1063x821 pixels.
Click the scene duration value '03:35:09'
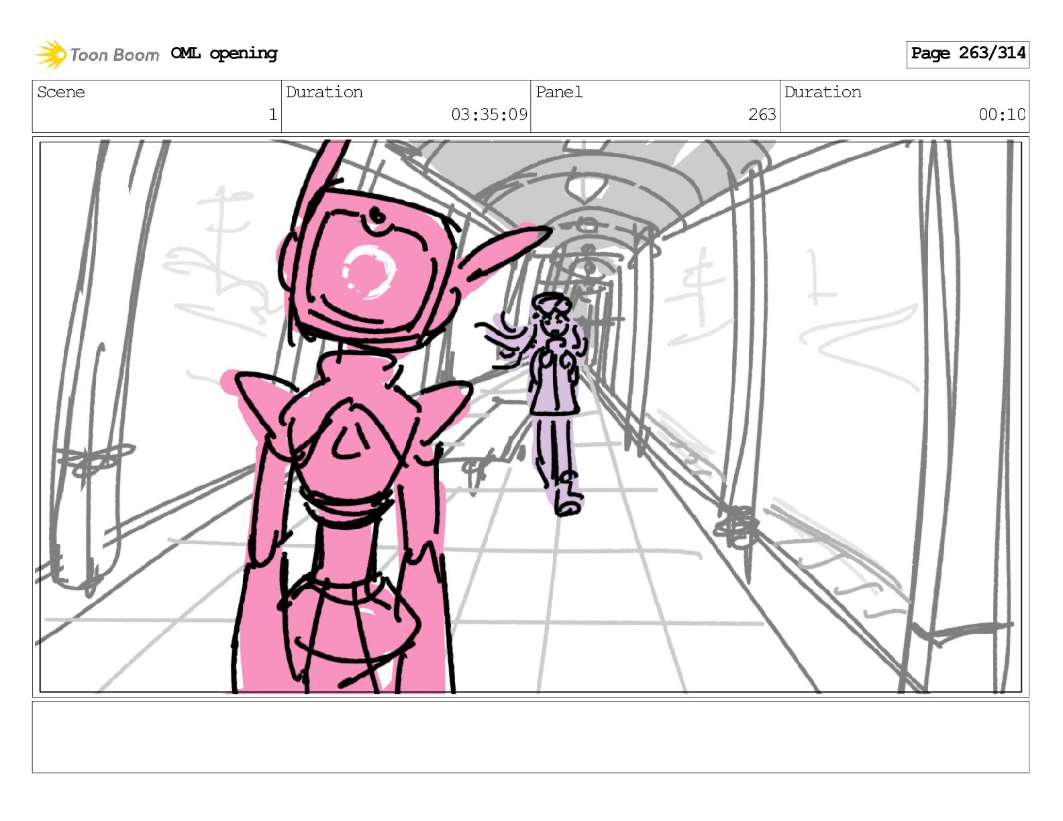(x=489, y=115)
